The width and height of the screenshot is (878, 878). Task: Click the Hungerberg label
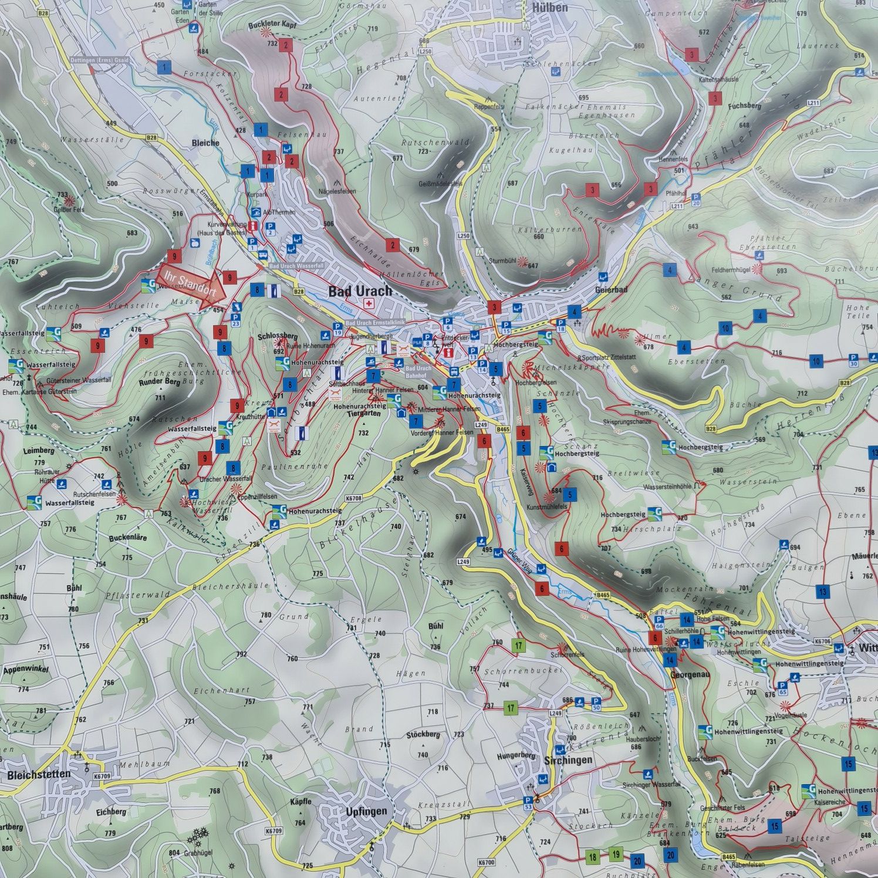click(x=516, y=755)
